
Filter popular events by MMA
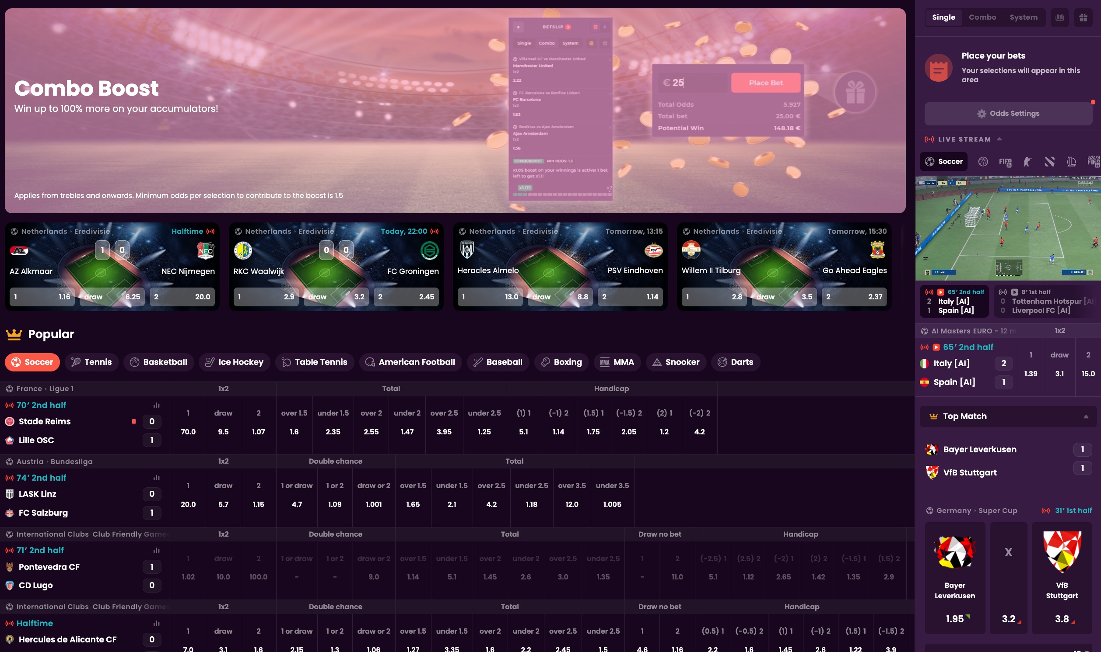pos(617,362)
